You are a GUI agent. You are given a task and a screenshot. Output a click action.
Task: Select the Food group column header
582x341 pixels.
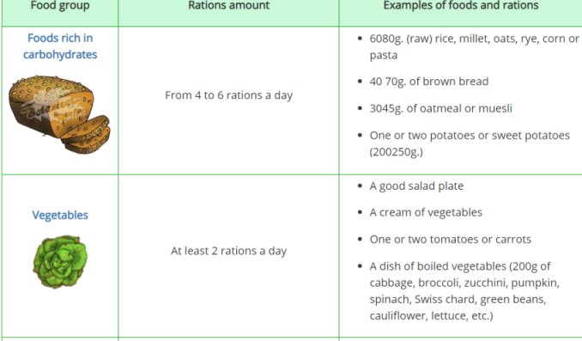click(x=60, y=5)
